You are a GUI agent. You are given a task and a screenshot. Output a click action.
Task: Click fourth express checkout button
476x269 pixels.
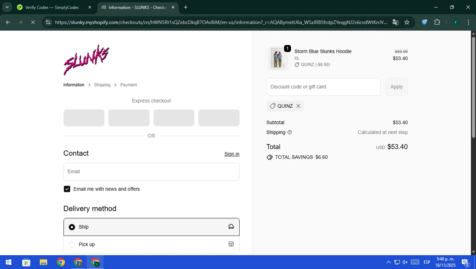[219, 118]
